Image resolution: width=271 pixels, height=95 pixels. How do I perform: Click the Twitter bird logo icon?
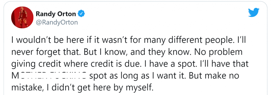click(x=254, y=12)
